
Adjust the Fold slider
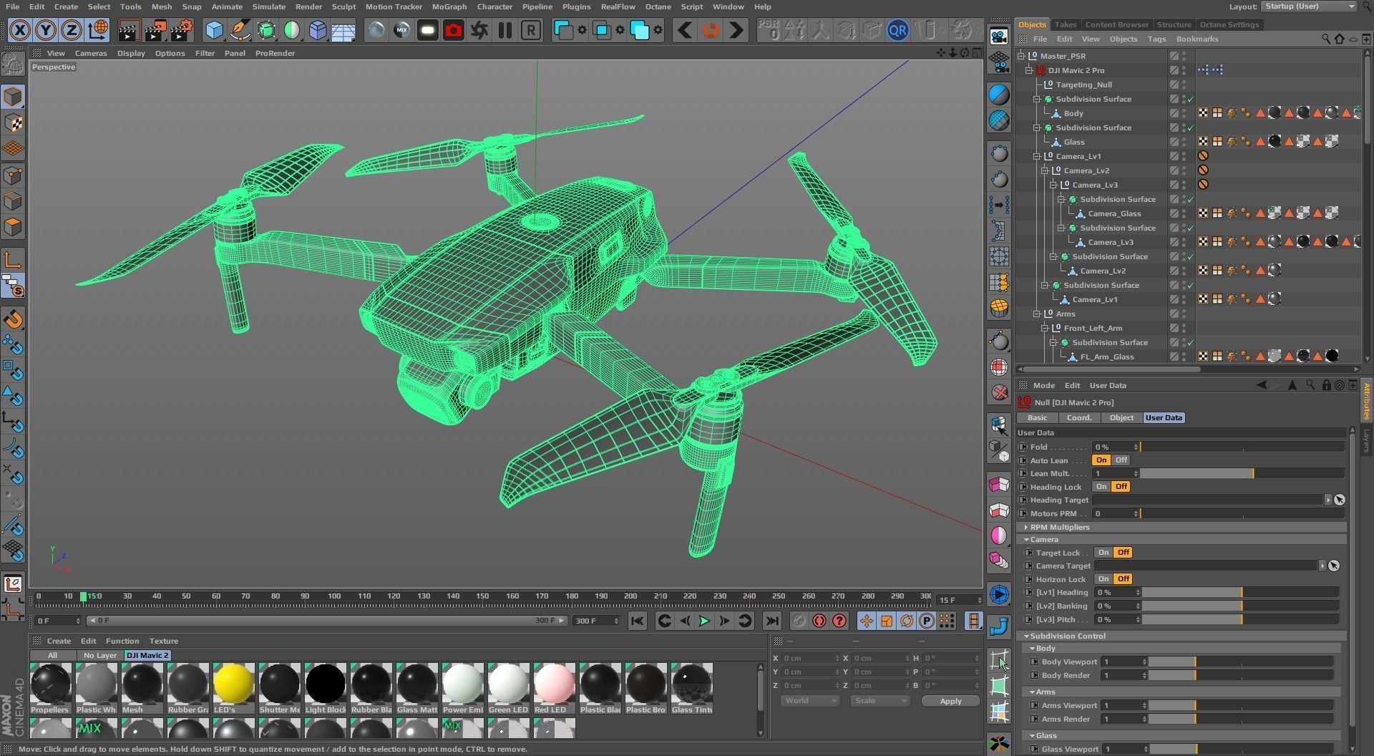1242,447
